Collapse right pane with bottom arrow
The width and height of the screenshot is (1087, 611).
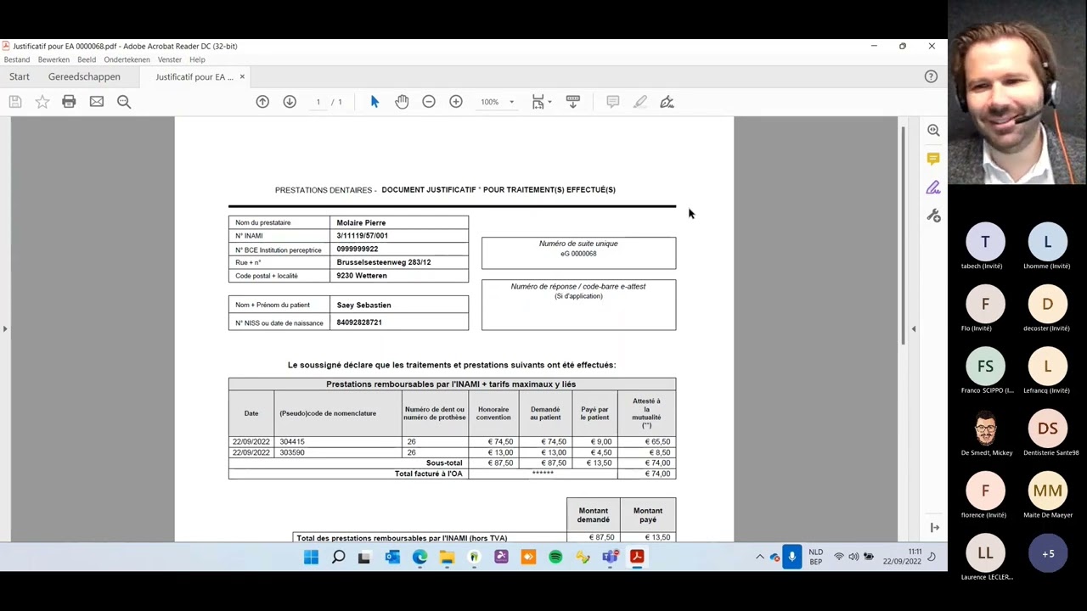(934, 528)
